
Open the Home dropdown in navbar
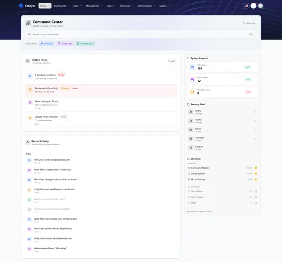pos(45,6)
